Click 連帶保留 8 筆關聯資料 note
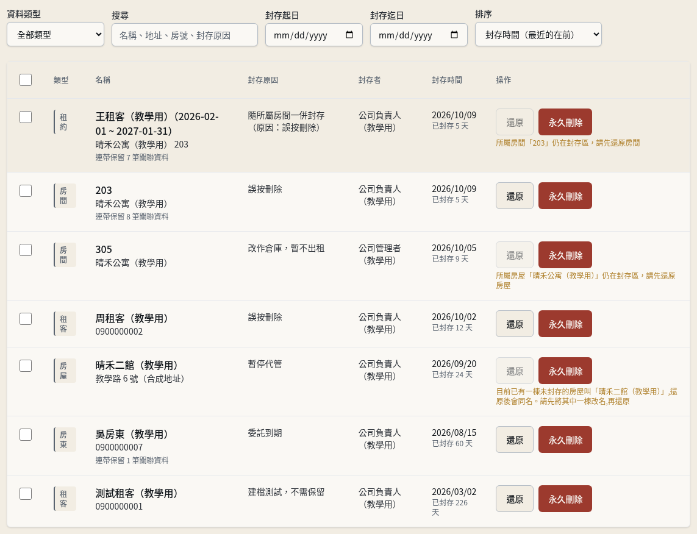697x534 pixels. pos(132,216)
